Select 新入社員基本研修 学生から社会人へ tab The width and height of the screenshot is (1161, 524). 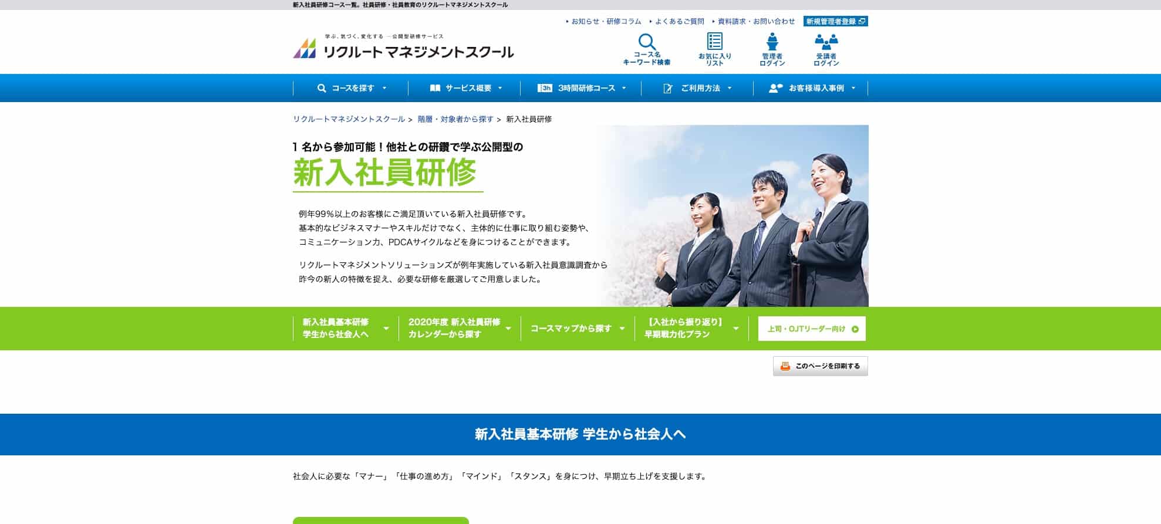(345, 328)
